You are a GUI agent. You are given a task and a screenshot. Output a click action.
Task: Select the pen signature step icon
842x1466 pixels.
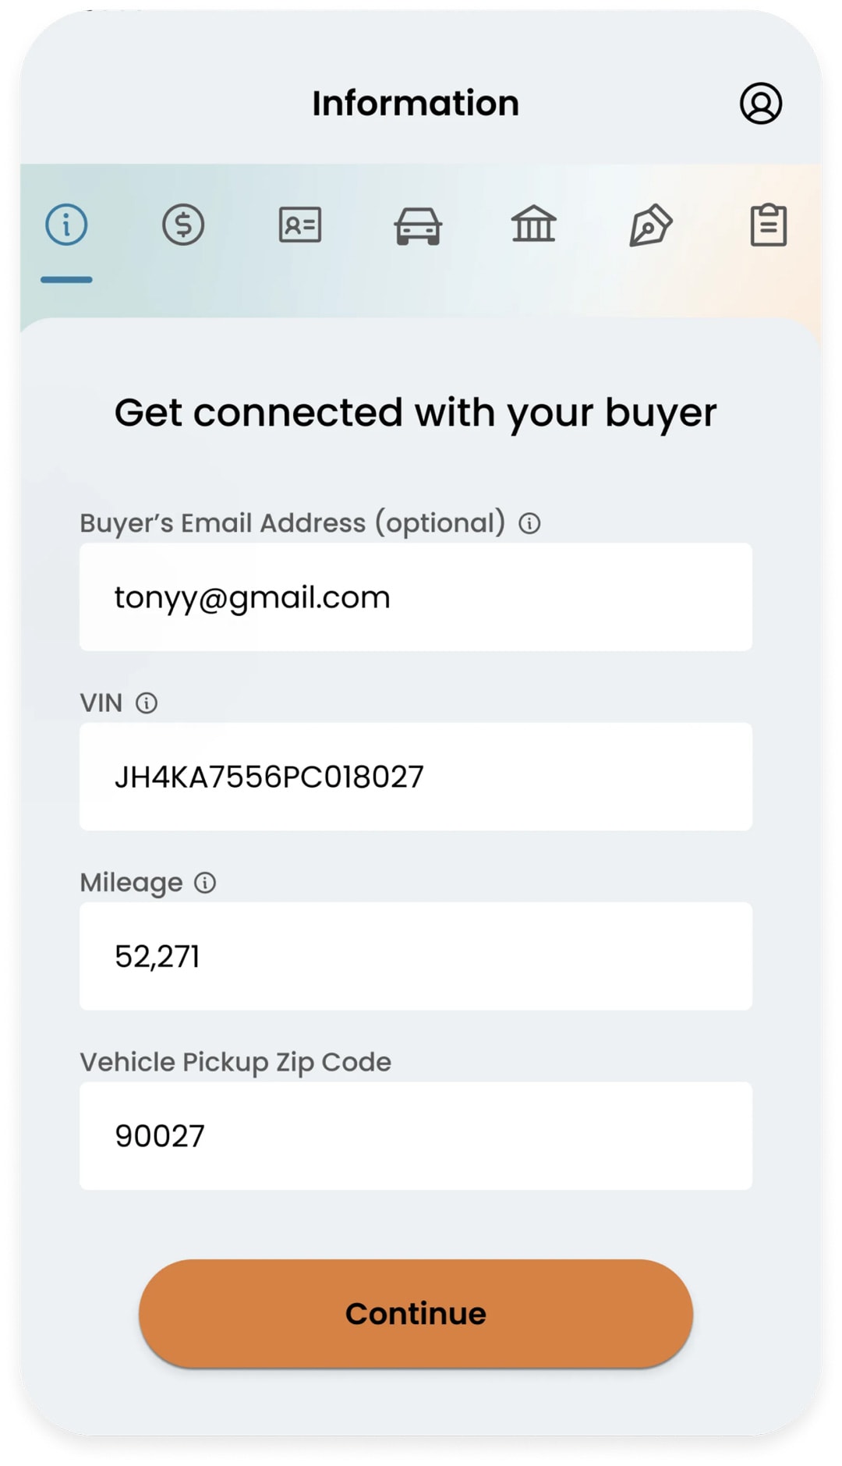point(650,225)
